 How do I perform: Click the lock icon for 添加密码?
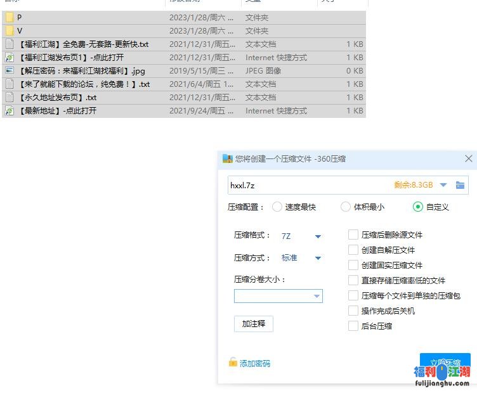(233, 363)
